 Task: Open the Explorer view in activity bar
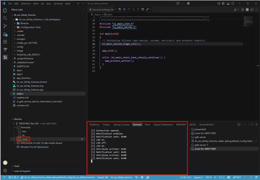pyautogui.click(x=5, y=10)
